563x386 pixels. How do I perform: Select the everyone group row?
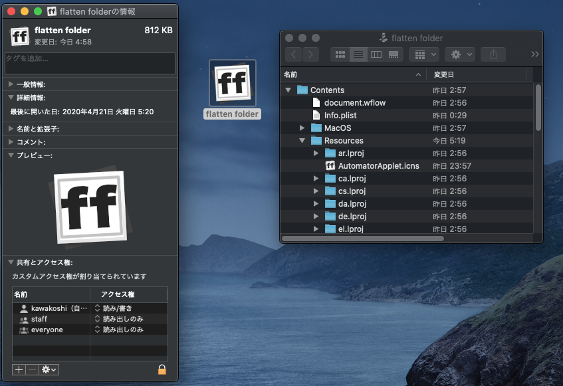pos(90,330)
